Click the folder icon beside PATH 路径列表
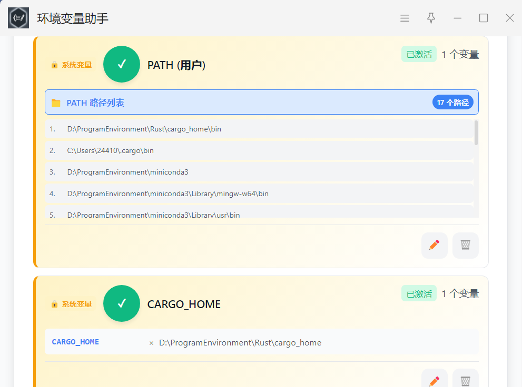This screenshot has width=522, height=387. tap(56, 103)
